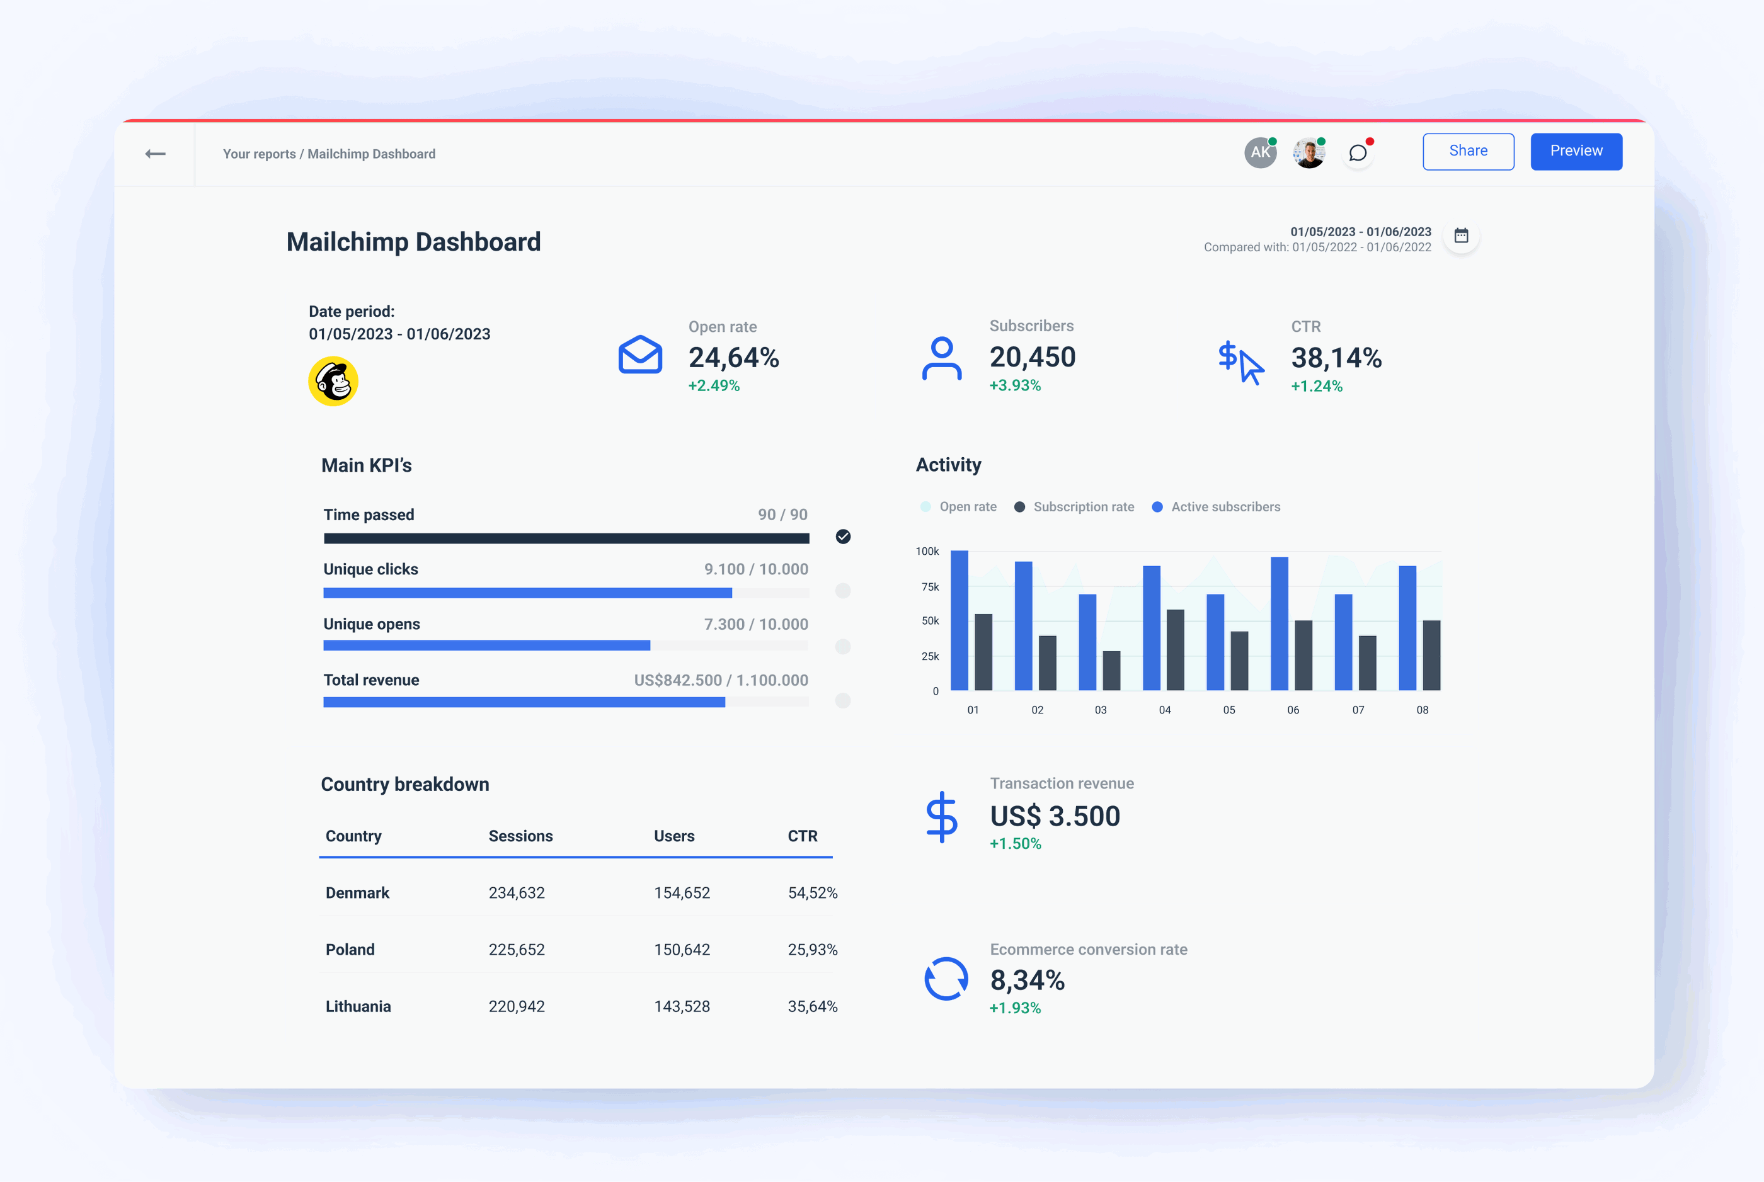This screenshot has width=1764, height=1182.
Task: Click the envelope icon next to Open rate
Action: (639, 356)
